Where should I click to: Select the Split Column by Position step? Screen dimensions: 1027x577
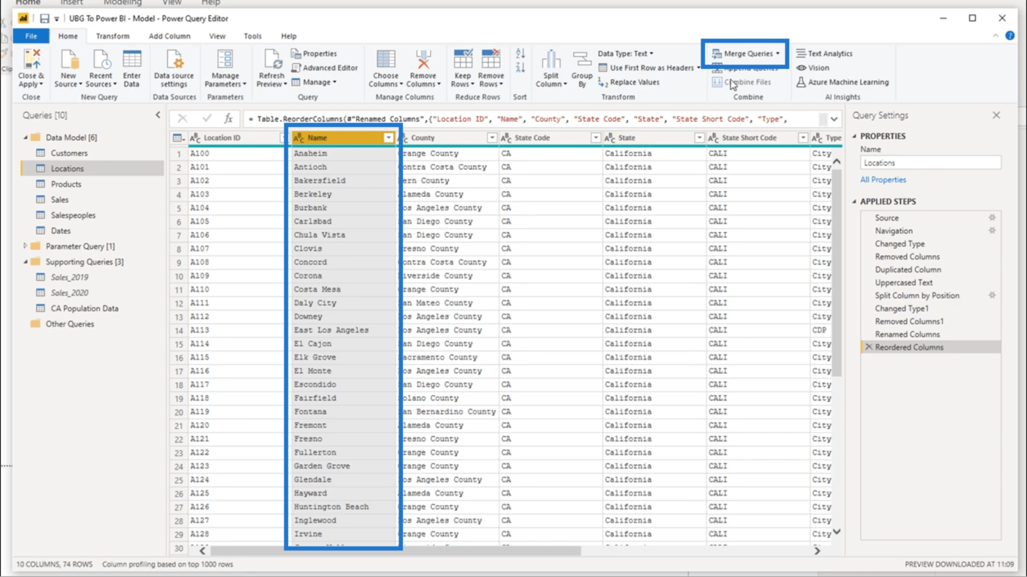pyautogui.click(x=917, y=296)
